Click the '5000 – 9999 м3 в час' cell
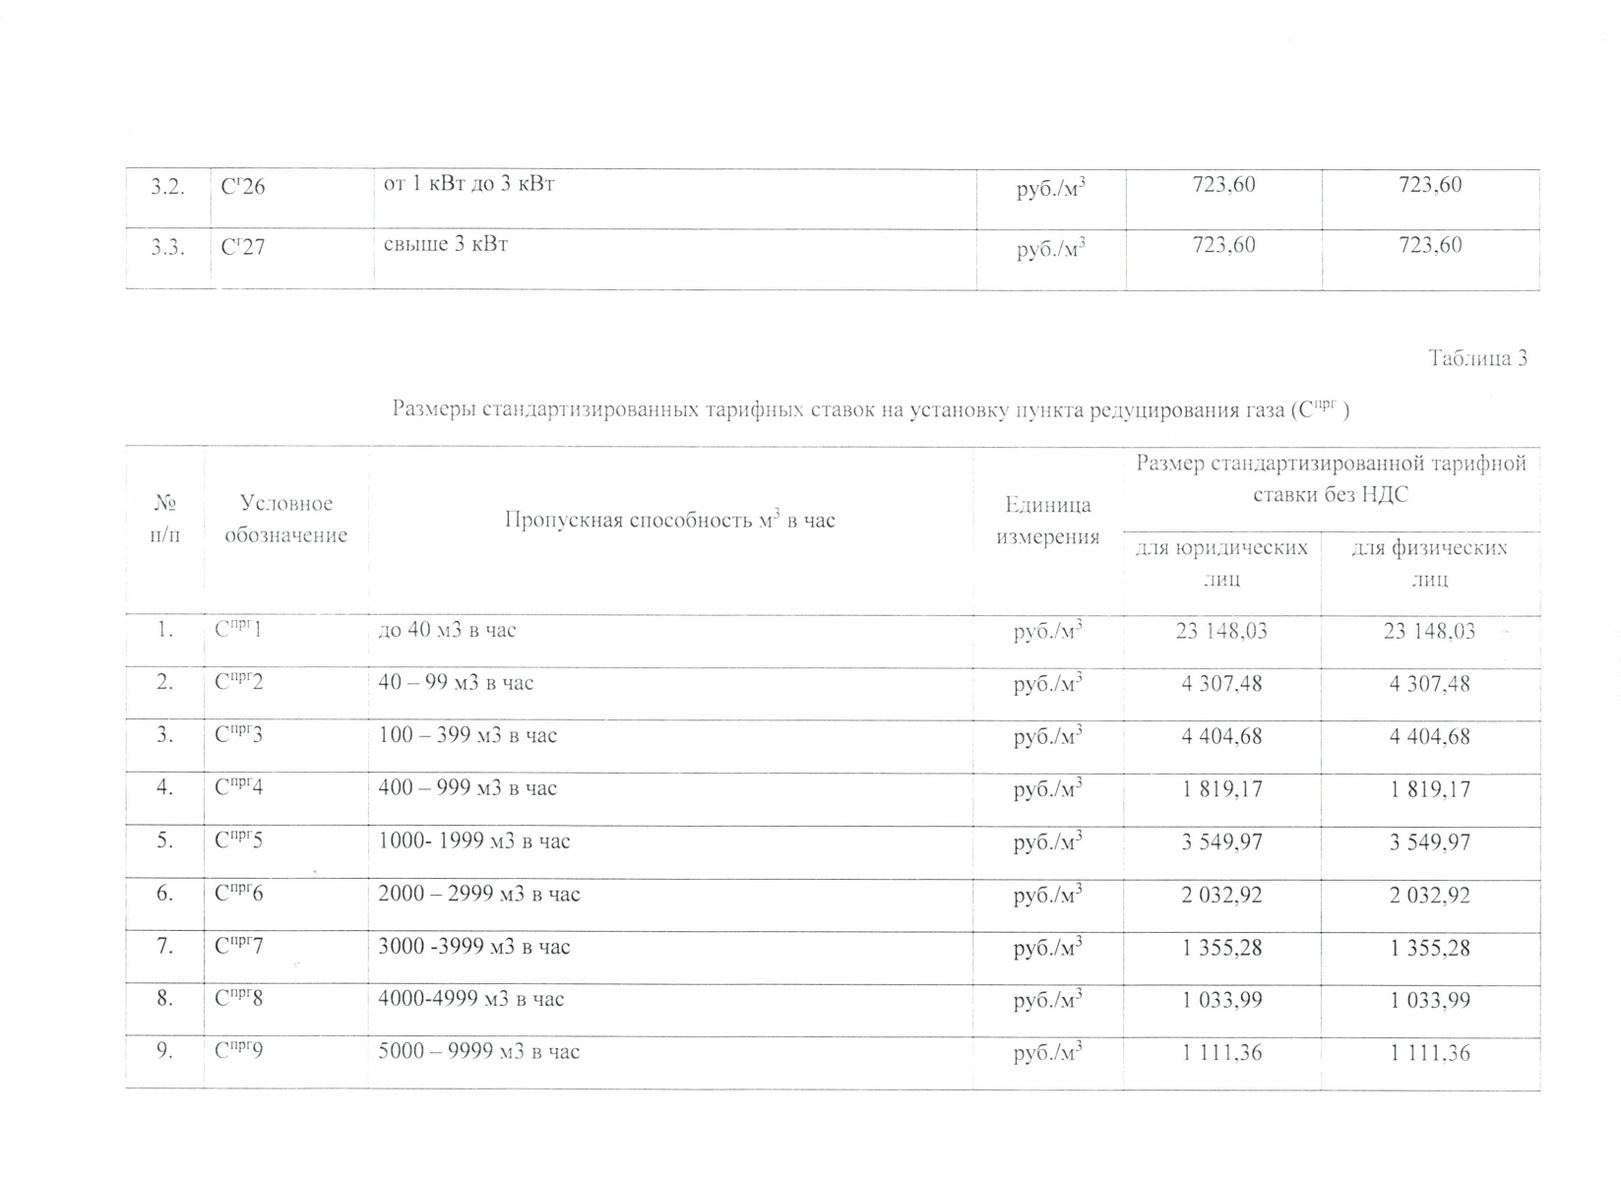 [x=479, y=1052]
